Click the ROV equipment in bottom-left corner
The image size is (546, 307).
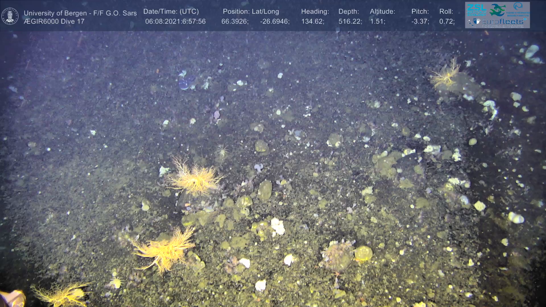[x=12, y=298]
